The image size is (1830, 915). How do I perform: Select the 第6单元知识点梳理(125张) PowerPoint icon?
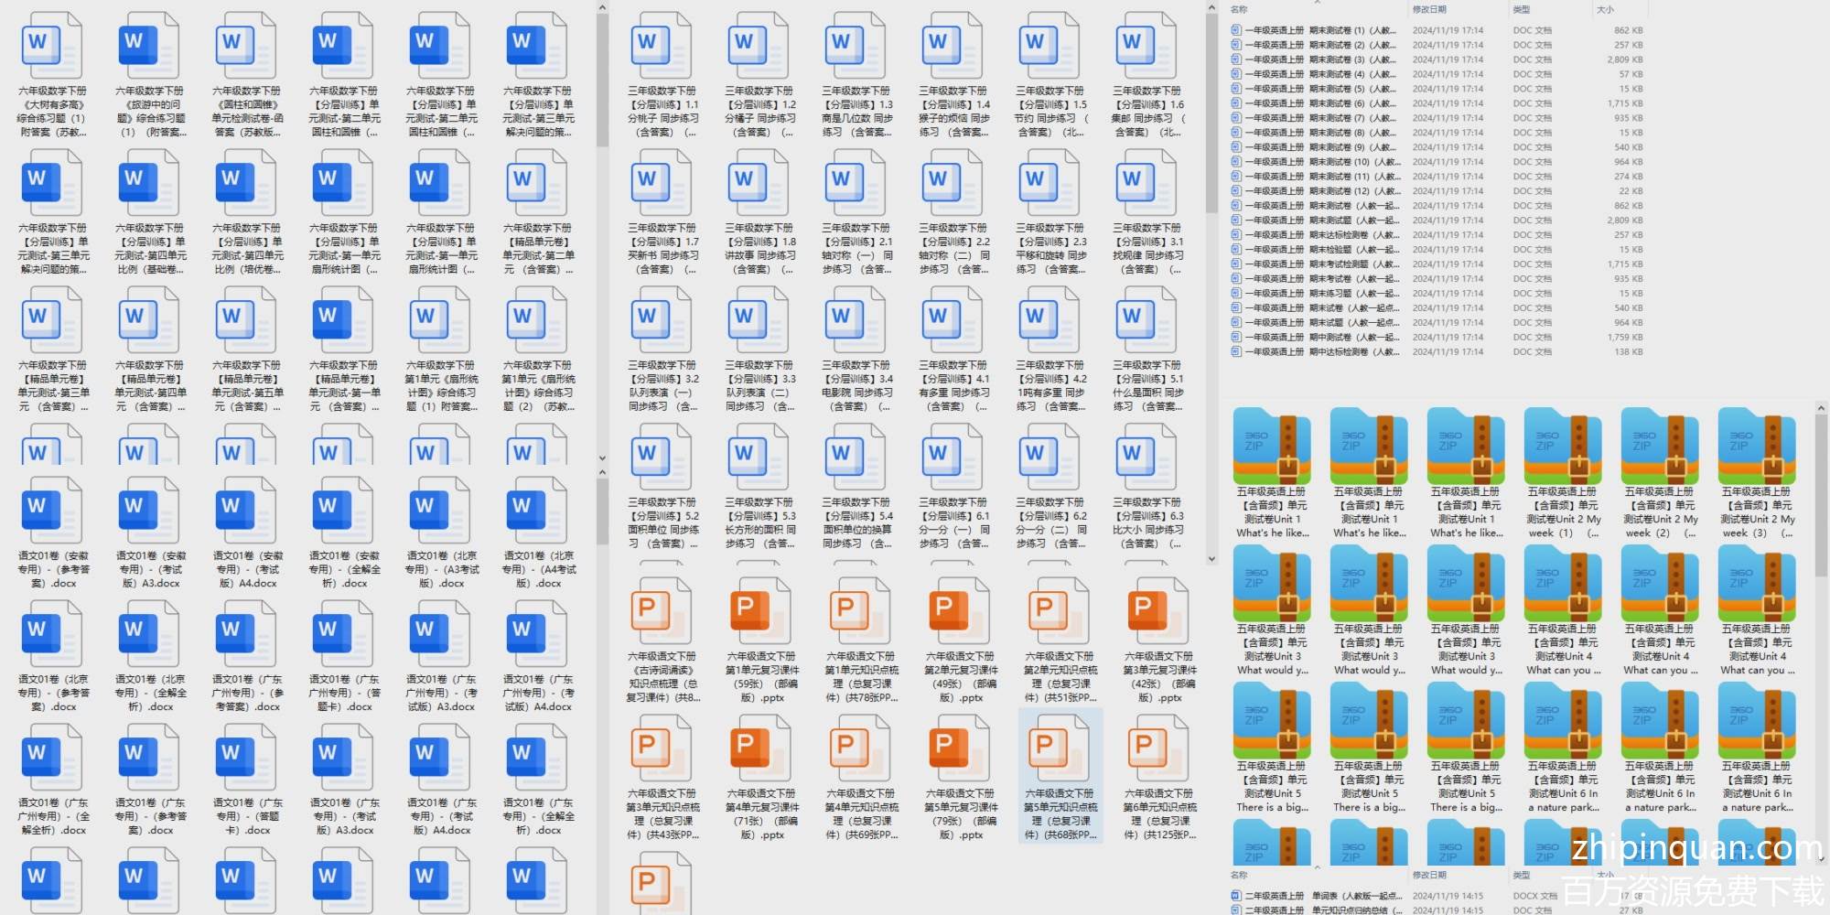(x=1158, y=749)
